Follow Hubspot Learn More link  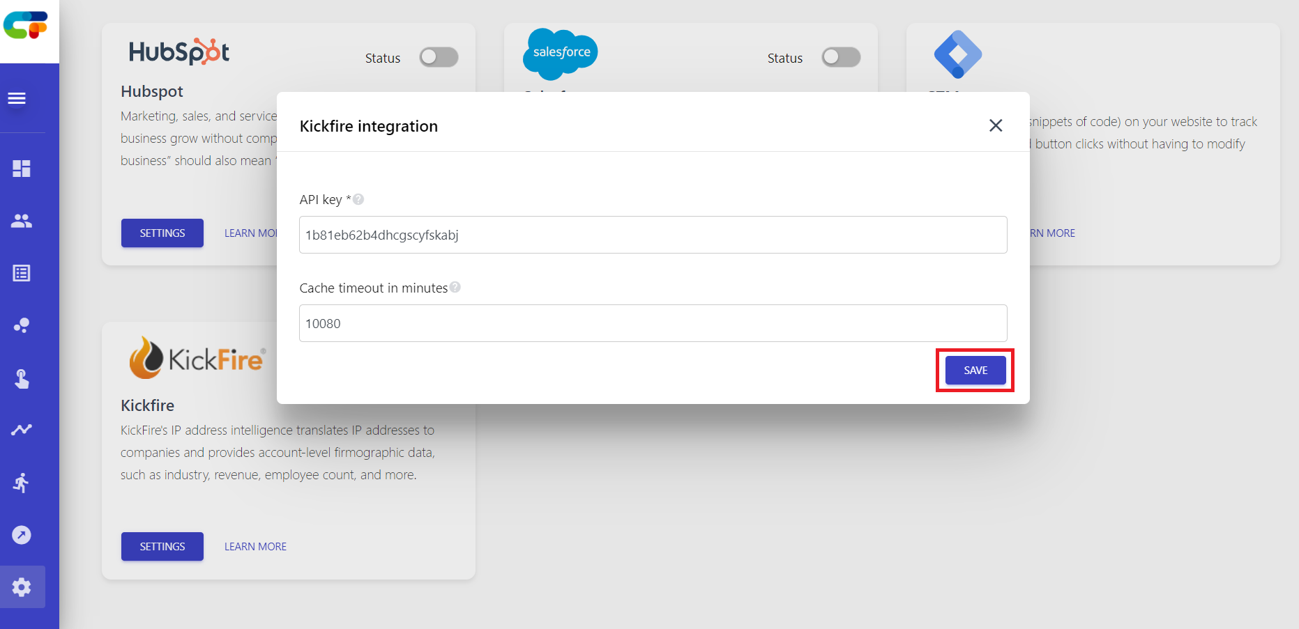tap(250, 233)
